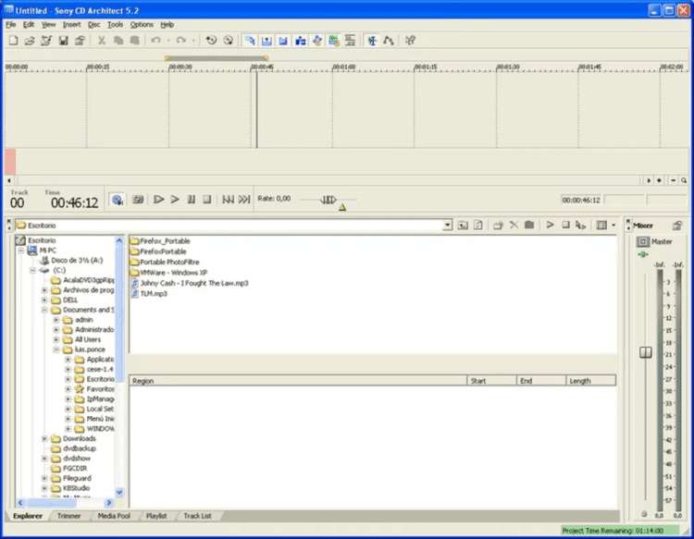Switch to the Track List tab
The height and width of the screenshot is (539, 694).
(x=197, y=516)
